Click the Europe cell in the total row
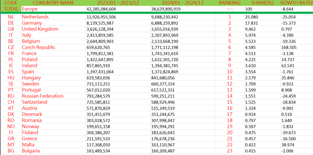This screenshot has width=313, height=155. [30, 9]
